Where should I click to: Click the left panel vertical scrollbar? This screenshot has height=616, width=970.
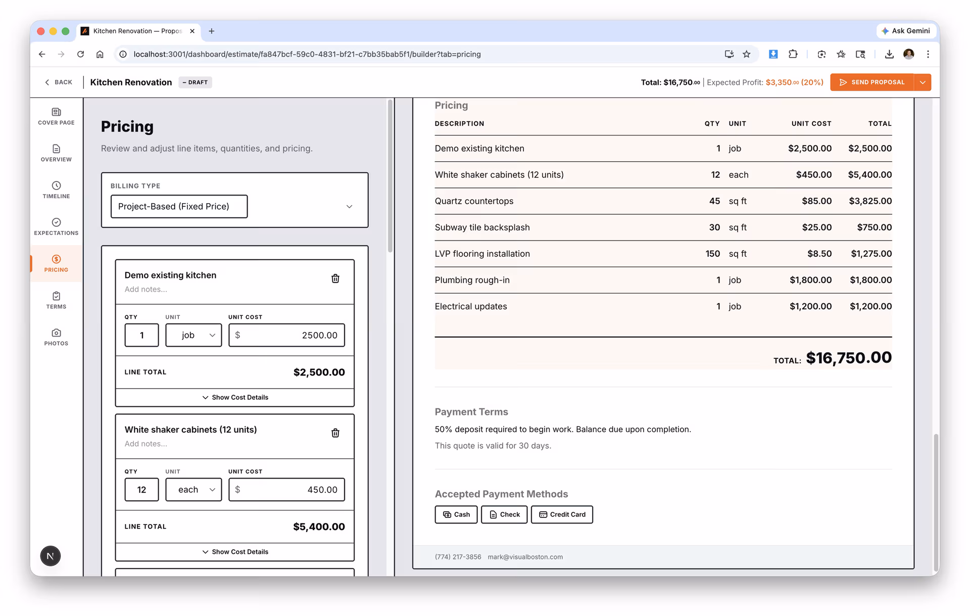pyautogui.click(x=390, y=177)
